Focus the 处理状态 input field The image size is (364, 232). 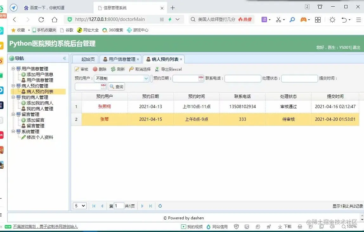(299, 78)
